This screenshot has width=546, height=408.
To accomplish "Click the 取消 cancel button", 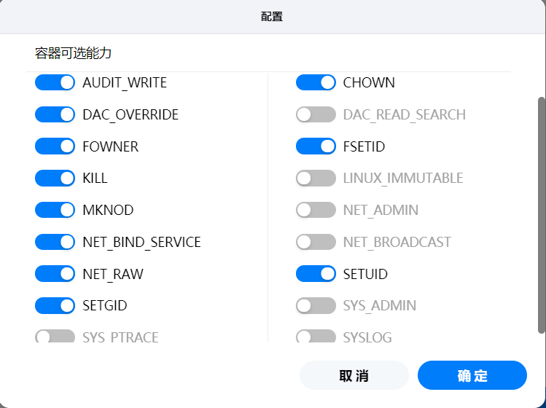I will coord(354,376).
